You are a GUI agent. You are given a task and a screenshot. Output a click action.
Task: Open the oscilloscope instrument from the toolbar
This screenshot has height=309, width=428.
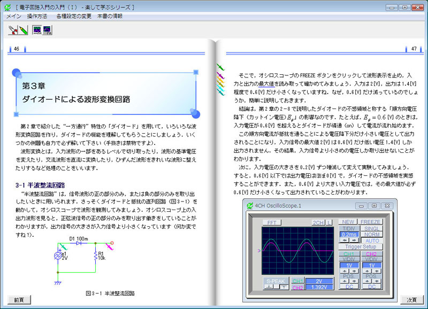[x=37, y=30]
